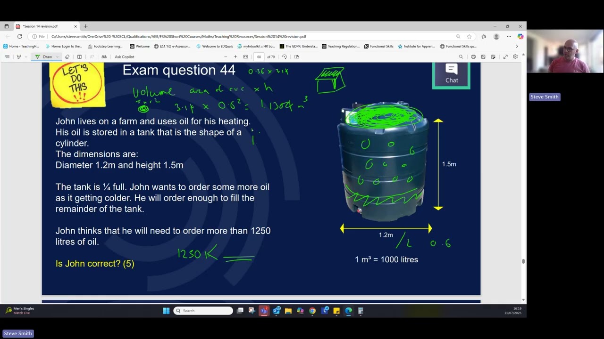604x339 pixels.
Task: Click the Windows taskbar Search box
Action: click(x=203, y=311)
